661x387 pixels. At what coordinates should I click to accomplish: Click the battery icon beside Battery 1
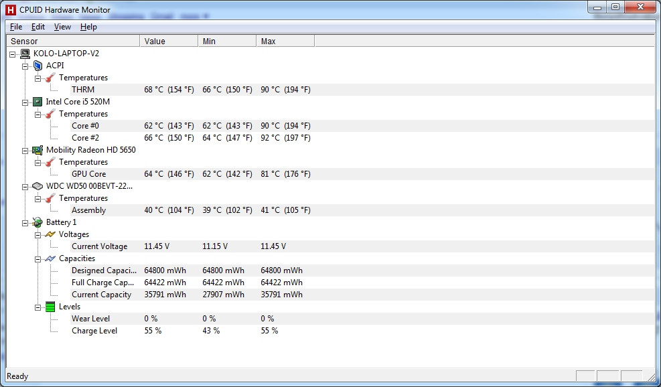coord(38,222)
